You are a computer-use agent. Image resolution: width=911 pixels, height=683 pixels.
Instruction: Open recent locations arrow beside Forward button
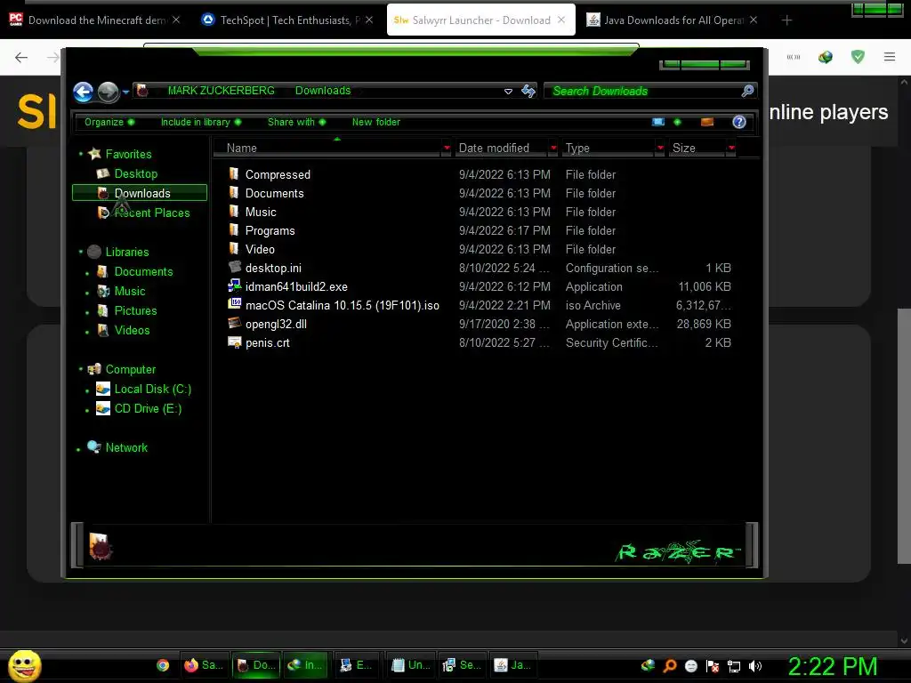(125, 92)
